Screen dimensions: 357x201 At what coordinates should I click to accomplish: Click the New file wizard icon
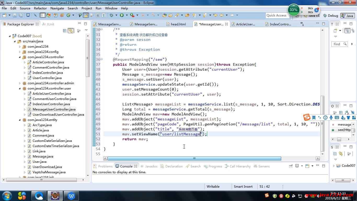(4, 15)
